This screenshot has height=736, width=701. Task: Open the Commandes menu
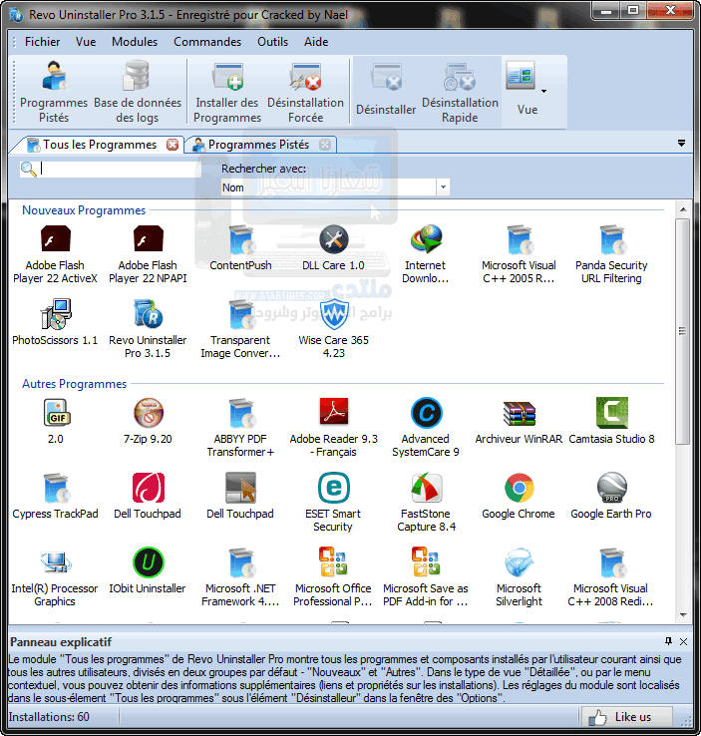point(207,42)
